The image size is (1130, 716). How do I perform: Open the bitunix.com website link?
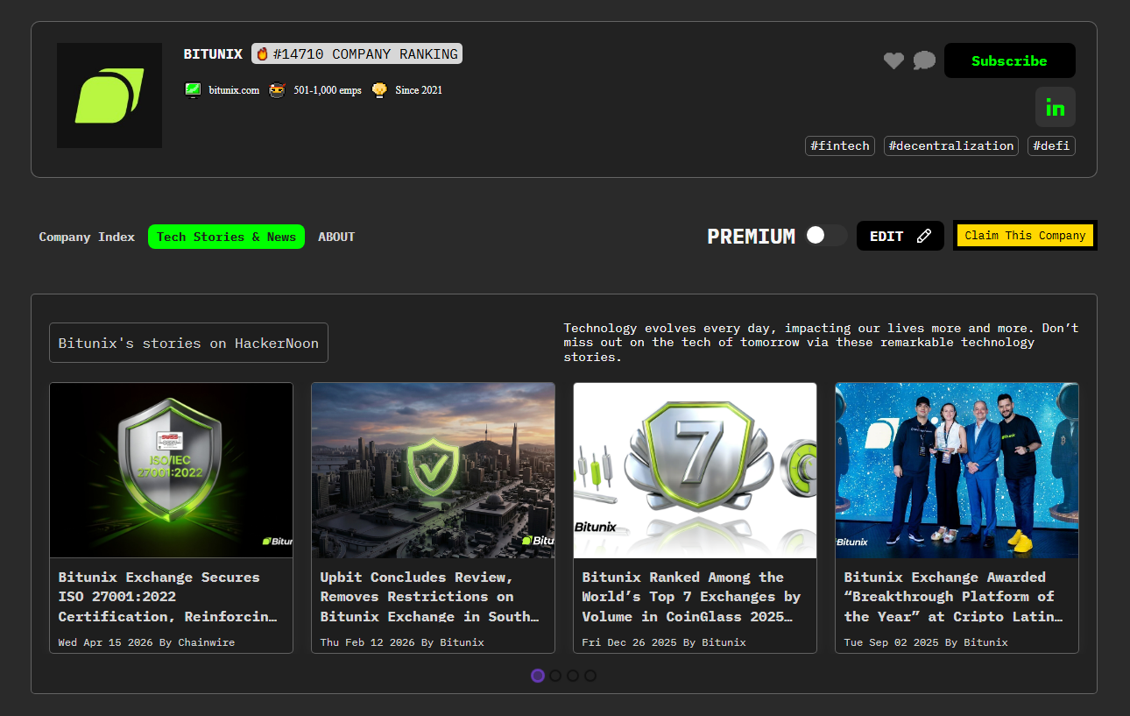234,89
